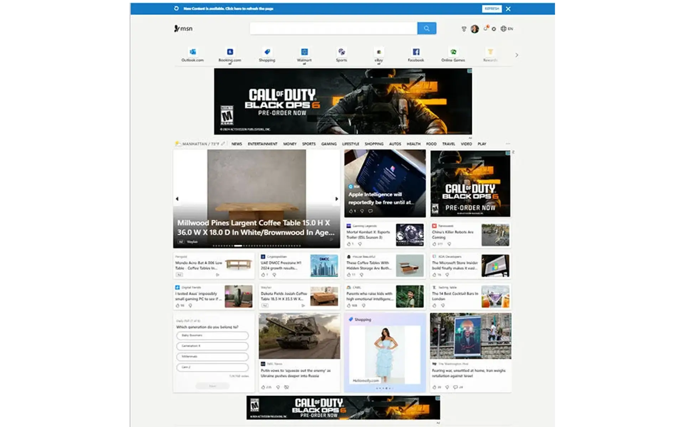Open Parents who raise kids article
This screenshot has height=427, width=684.
tap(385, 296)
